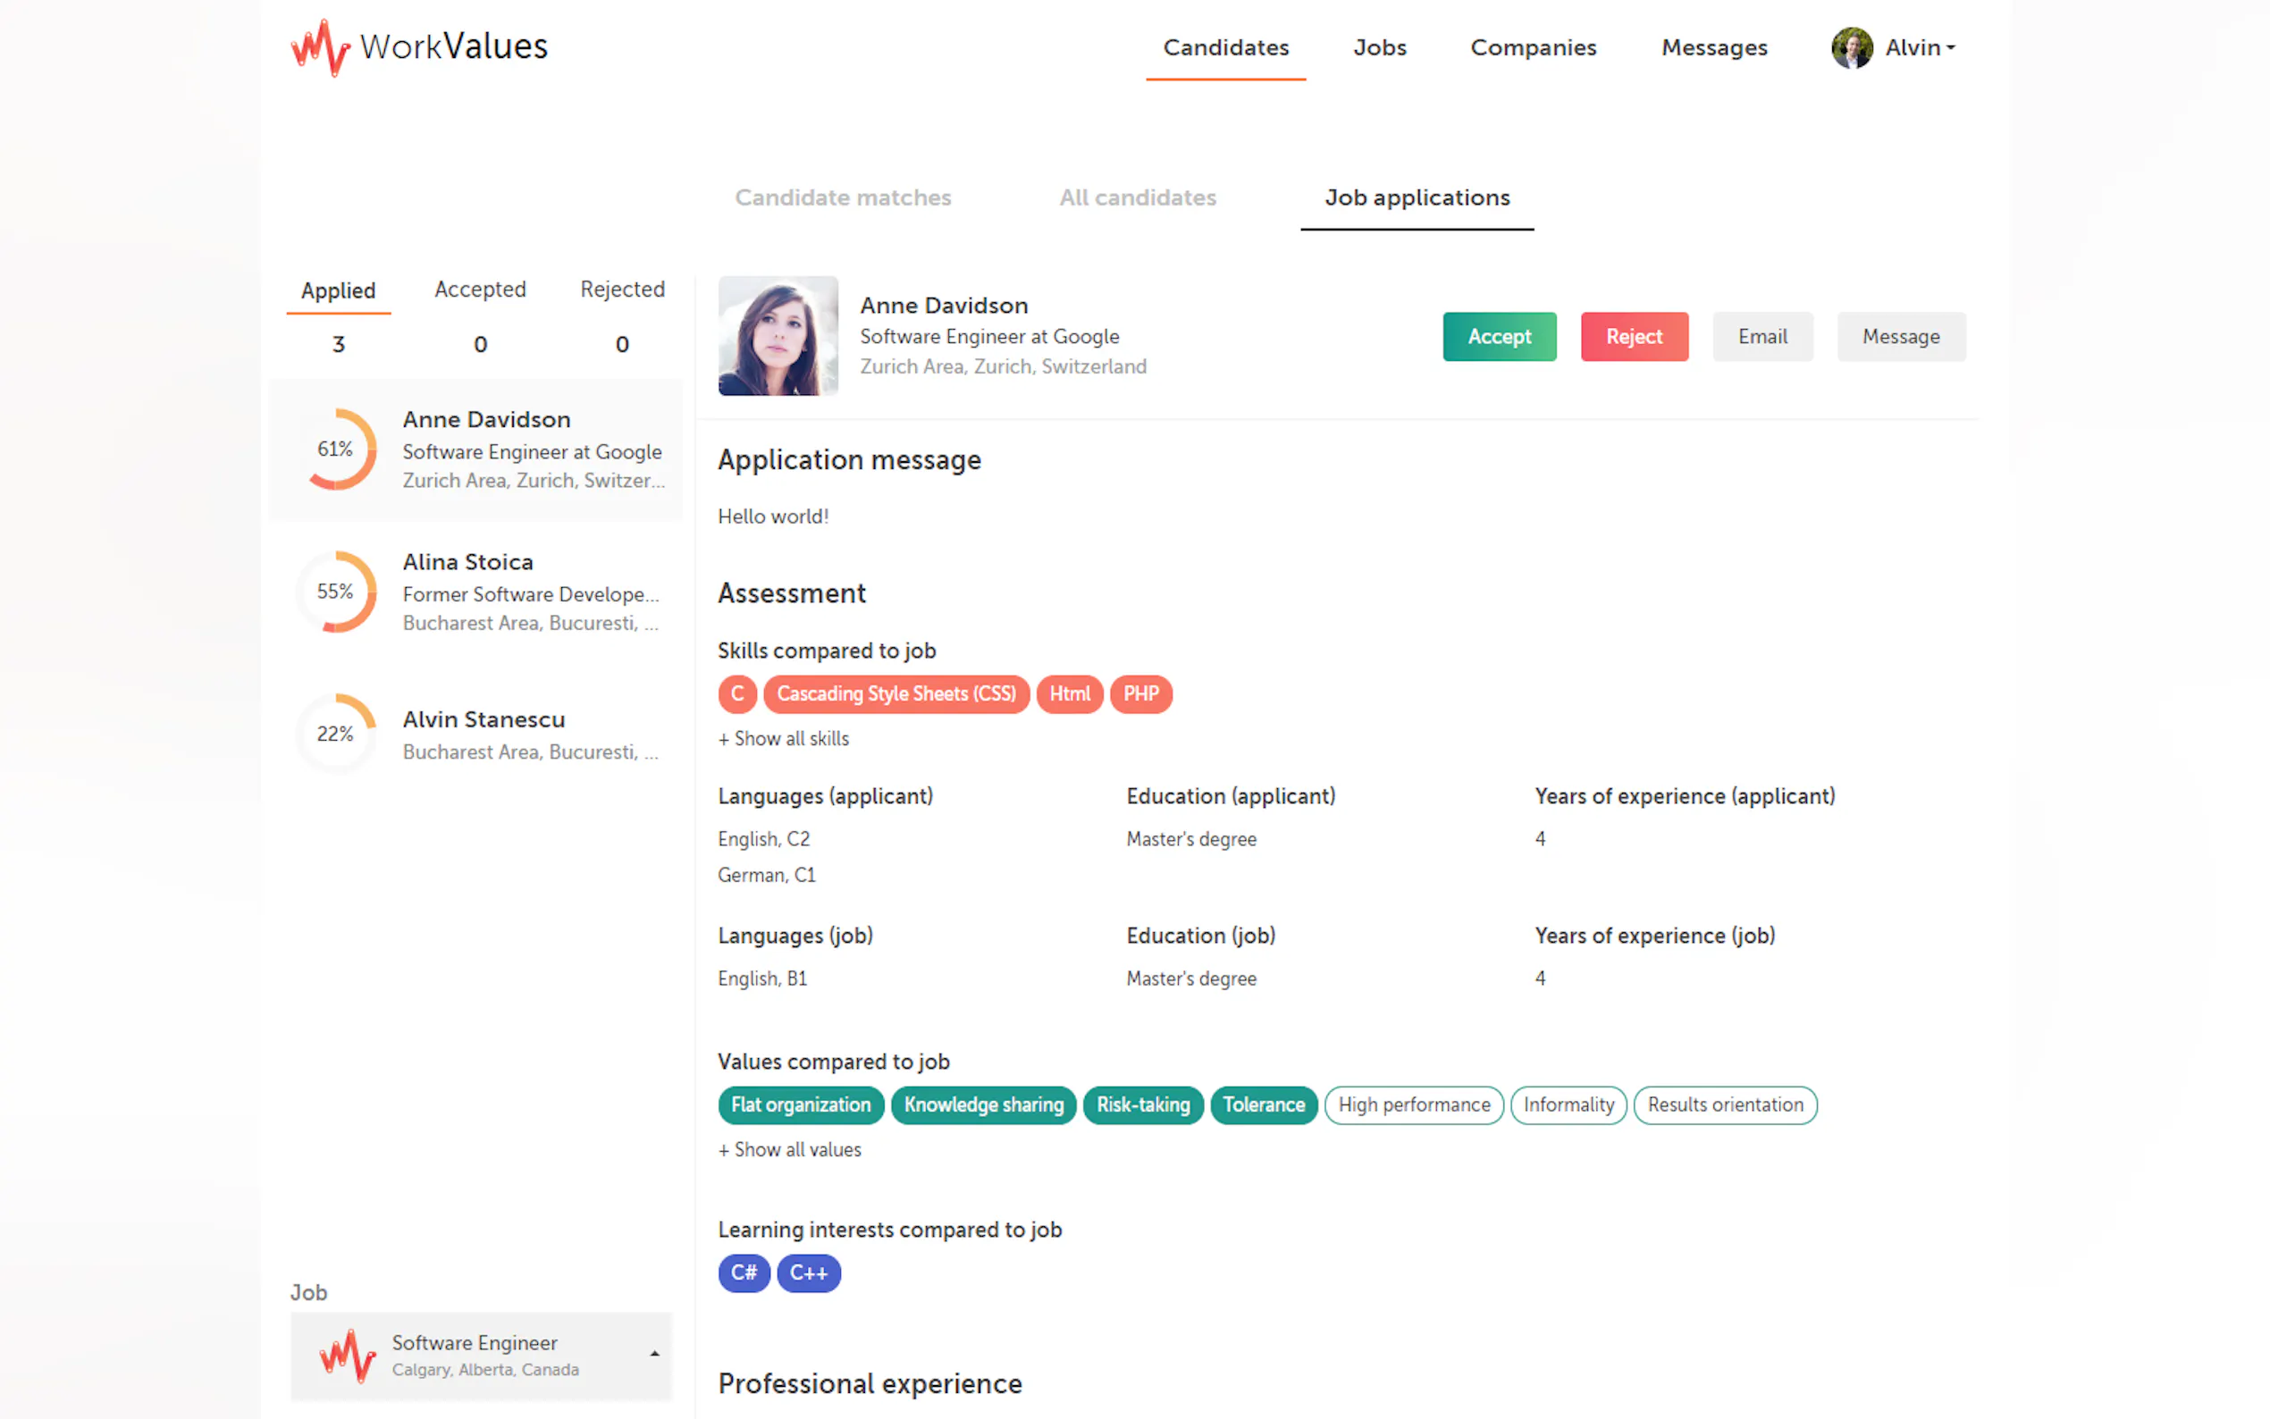2270x1419 pixels.
Task: Click the Email button
Action: coord(1761,336)
